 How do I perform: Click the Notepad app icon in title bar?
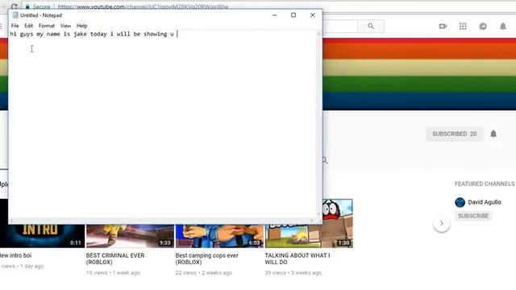point(15,15)
